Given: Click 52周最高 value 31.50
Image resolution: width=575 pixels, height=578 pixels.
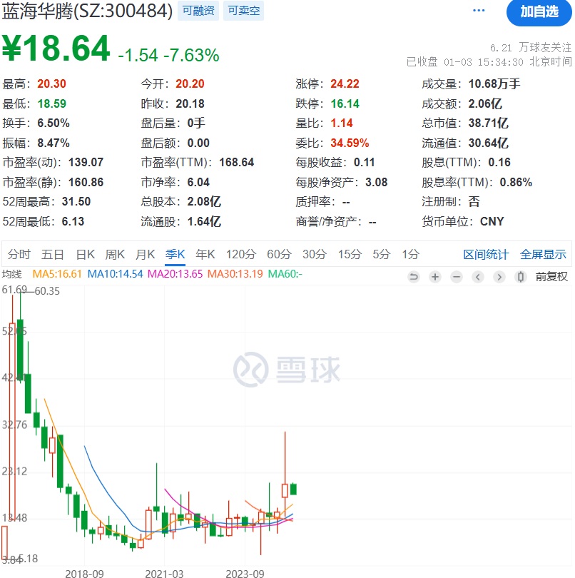Looking at the screenshot, I should pos(76,202).
